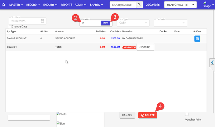Click the red DELETE button
The width and height of the screenshot is (215, 127).
tap(148, 115)
